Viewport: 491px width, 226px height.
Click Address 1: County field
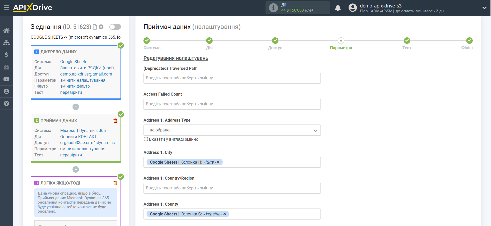tap(232, 214)
